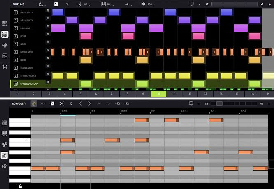
Task: Open the 4/4 time signature dropdown
Action: (87, 5)
